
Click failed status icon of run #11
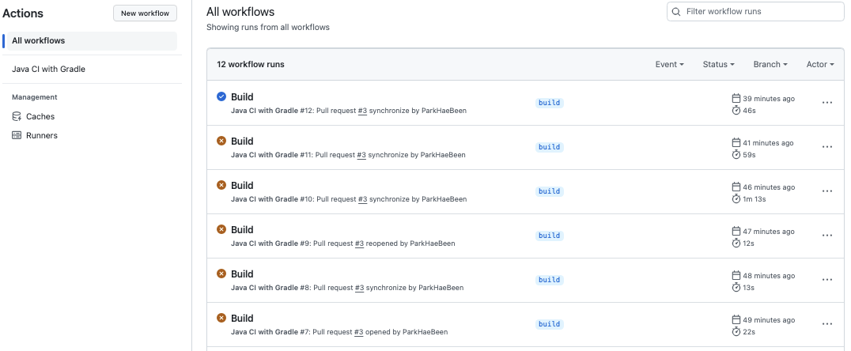pos(221,141)
